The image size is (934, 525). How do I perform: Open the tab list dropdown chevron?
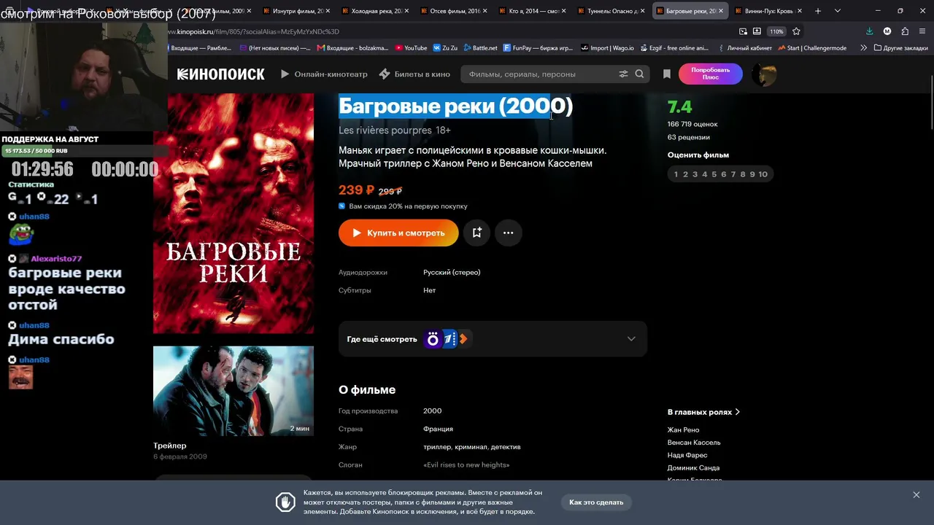point(837,11)
